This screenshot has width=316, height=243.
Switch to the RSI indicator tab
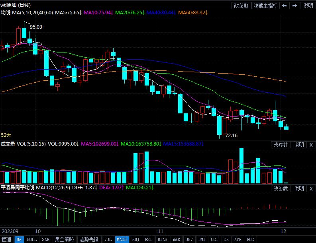click(148, 239)
